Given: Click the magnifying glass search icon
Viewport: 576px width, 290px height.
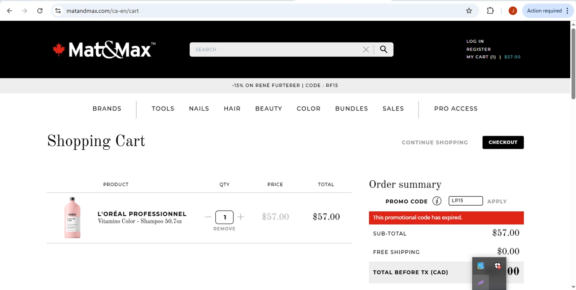Looking at the screenshot, I should pyautogui.click(x=384, y=49).
